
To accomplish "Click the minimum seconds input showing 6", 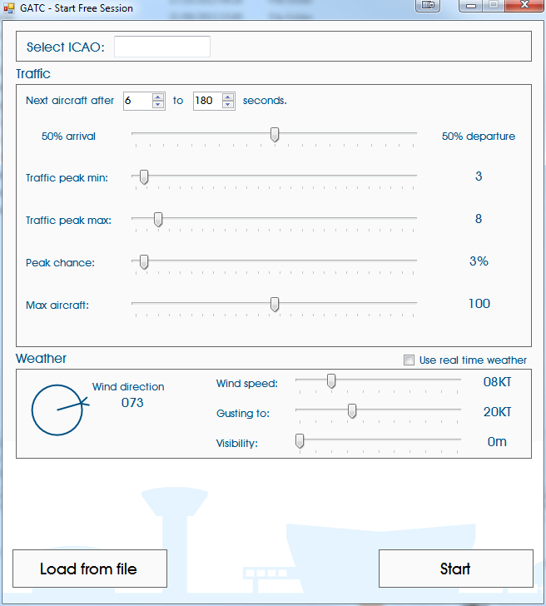I will 136,101.
